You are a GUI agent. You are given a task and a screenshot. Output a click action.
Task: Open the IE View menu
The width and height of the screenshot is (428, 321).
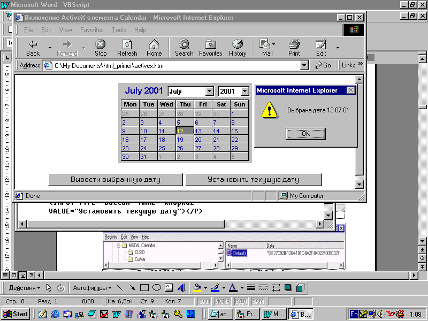tap(65, 30)
